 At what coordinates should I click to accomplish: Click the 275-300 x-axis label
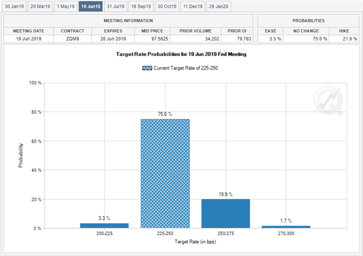pyautogui.click(x=286, y=234)
